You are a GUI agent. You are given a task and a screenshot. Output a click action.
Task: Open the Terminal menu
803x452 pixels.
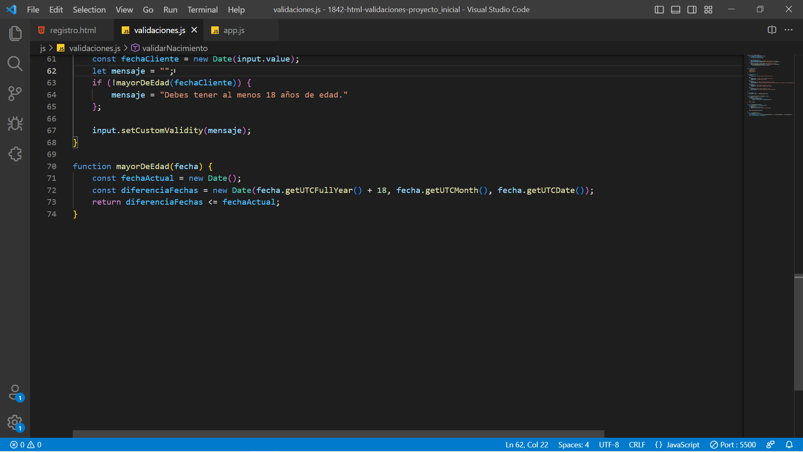(x=202, y=10)
